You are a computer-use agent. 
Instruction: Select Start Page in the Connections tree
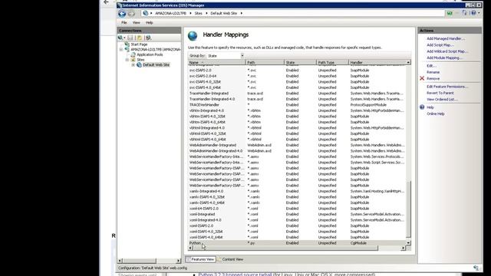pos(139,44)
